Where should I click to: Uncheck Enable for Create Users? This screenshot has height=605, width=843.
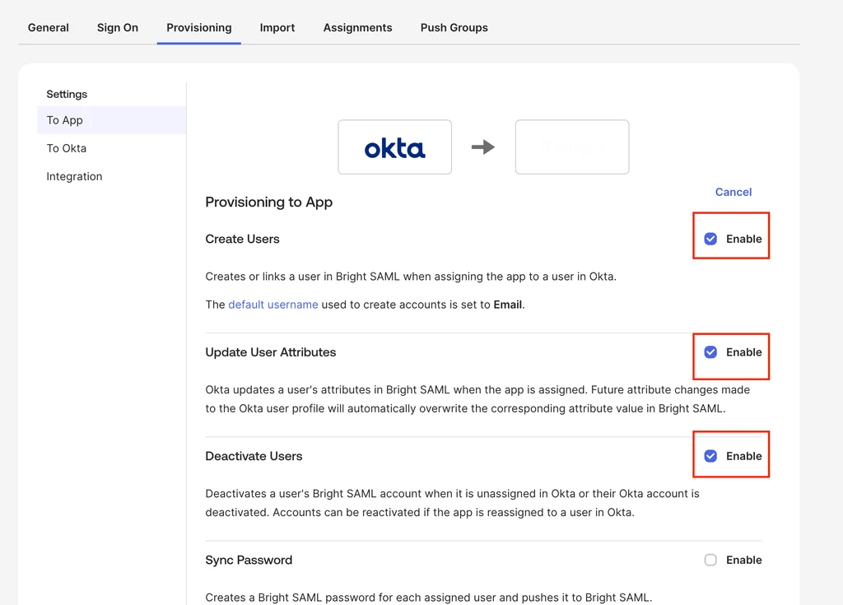[x=710, y=239]
